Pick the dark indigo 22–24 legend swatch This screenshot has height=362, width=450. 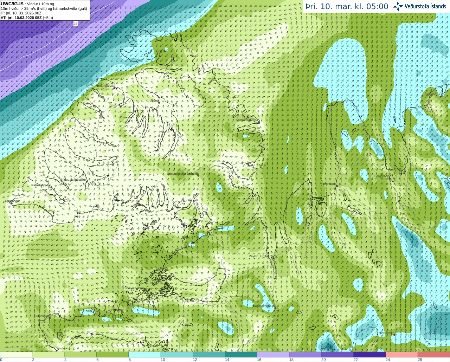pos(370,355)
